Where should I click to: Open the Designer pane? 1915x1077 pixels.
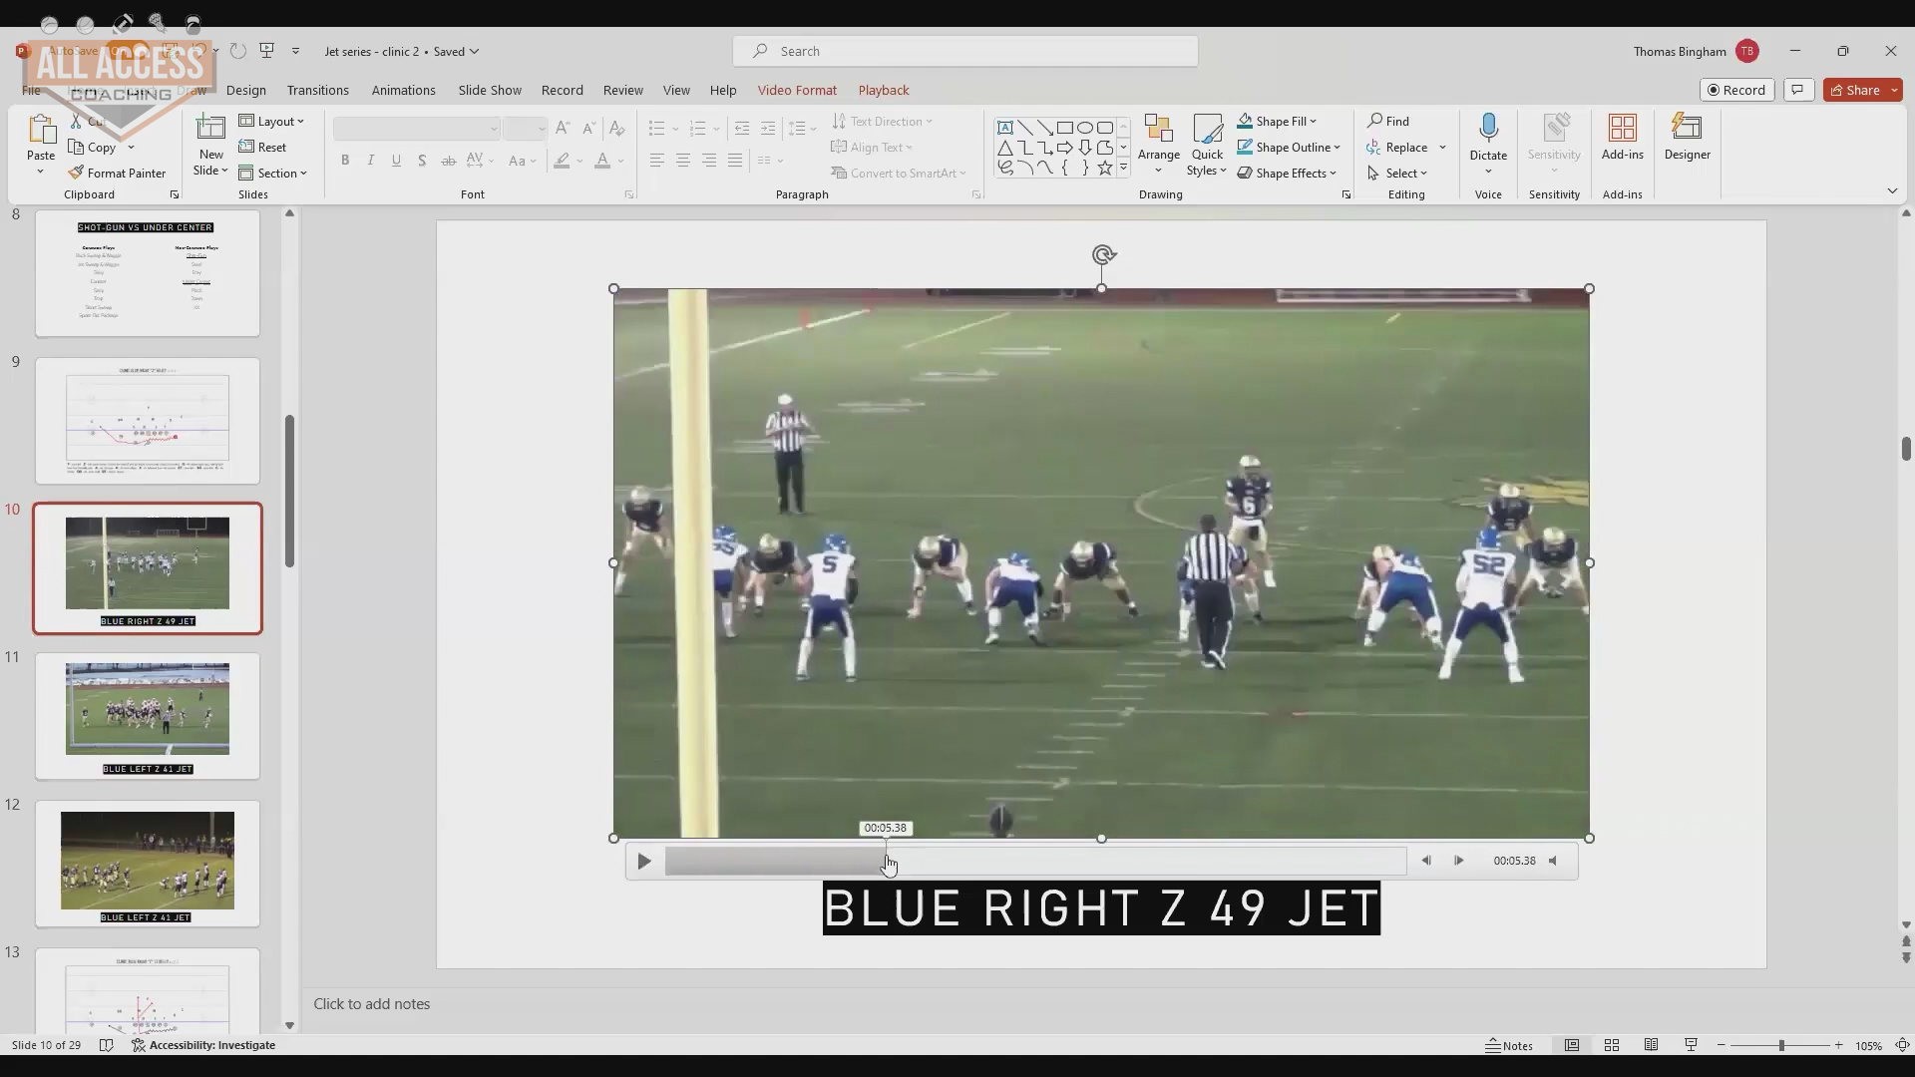click(x=1687, y=137)
